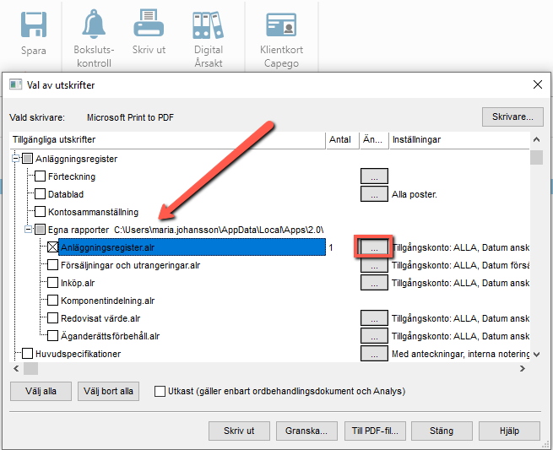Check the Förteckning checkbox
The width and height of the screenshot is (553, 450).
pyautogui.click(x=40, y=176)
